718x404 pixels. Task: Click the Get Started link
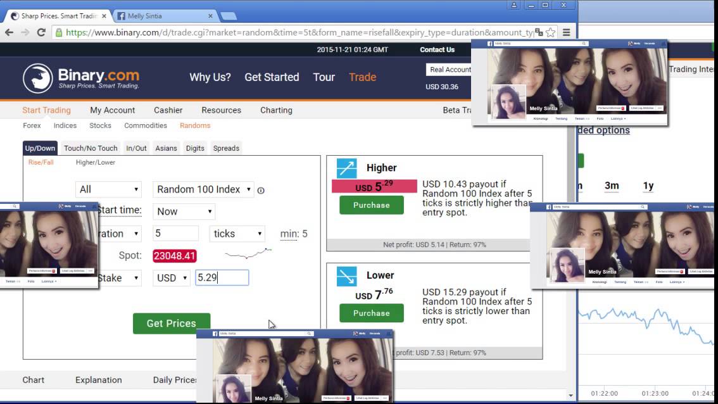pos(272,77)
